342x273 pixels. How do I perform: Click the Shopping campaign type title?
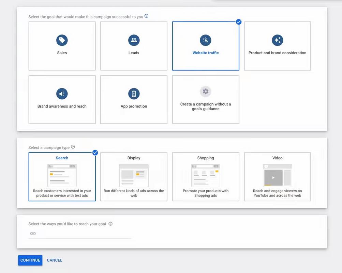[206, 158]
